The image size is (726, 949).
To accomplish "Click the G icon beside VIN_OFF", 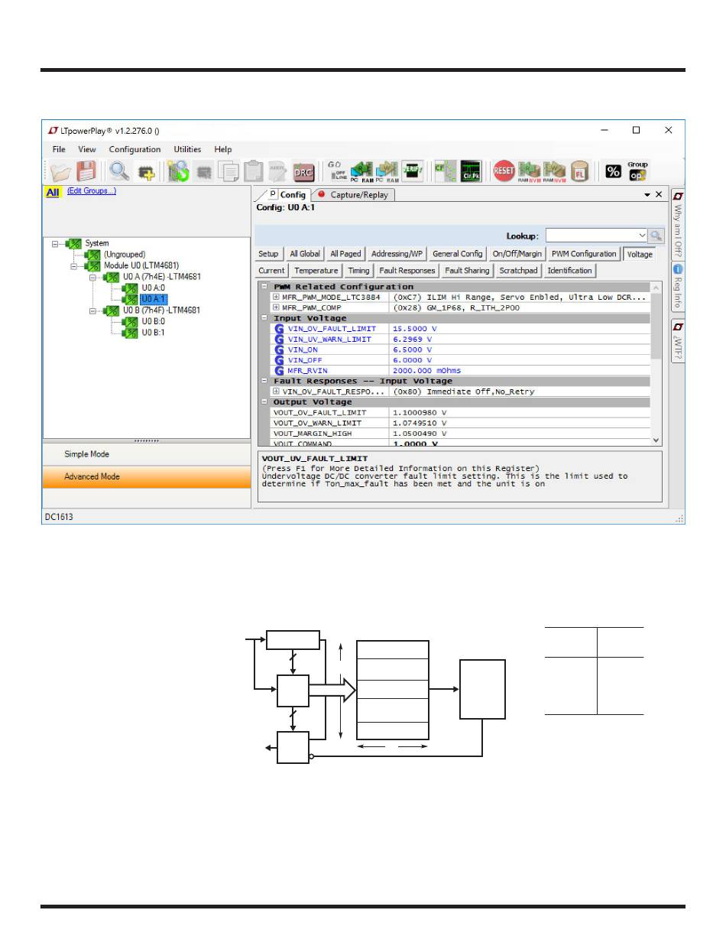I will pos(280,360).
